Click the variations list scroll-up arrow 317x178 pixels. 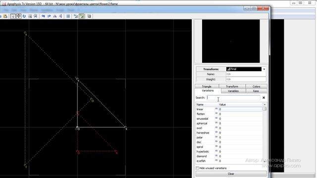point(264,104)
